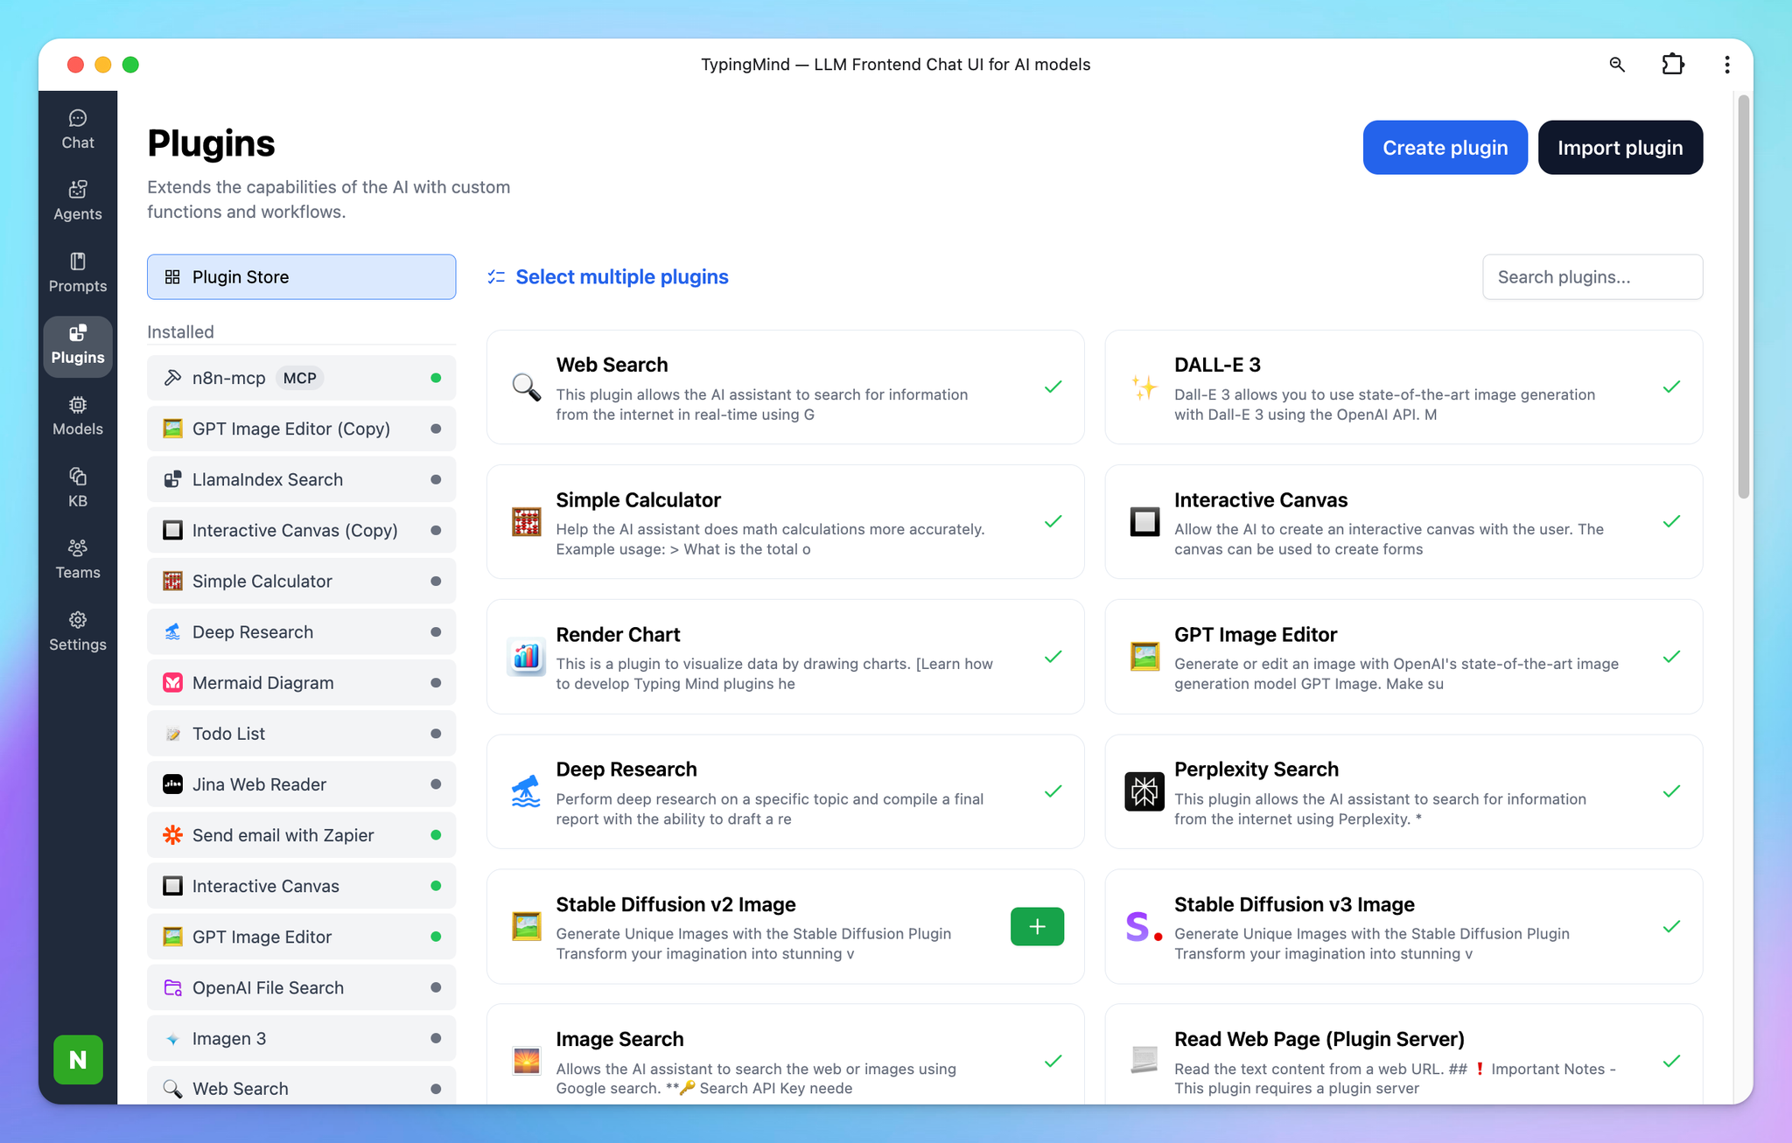
Task: Switch to the Plugin Store view
Action: coord(301,276)
